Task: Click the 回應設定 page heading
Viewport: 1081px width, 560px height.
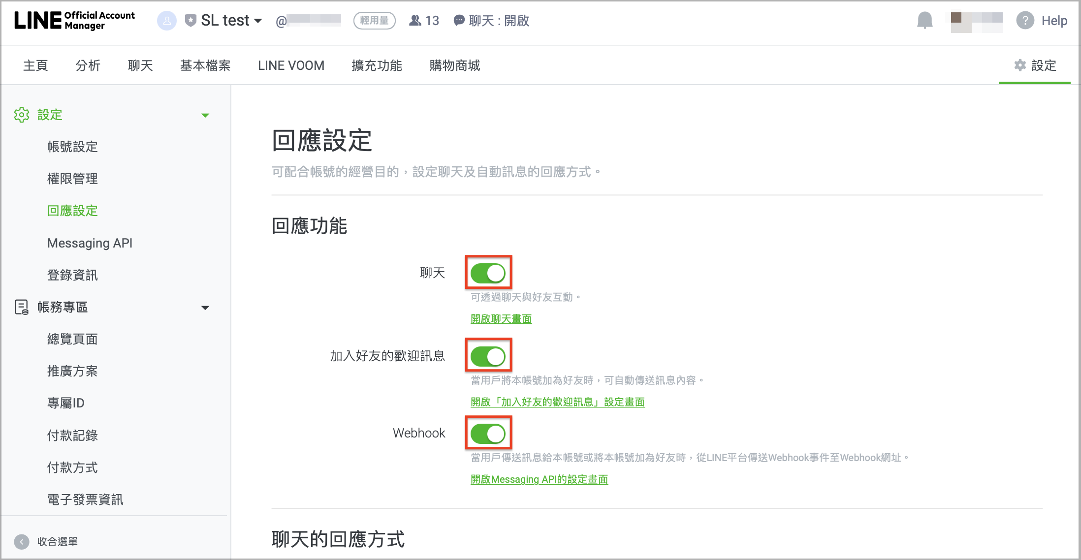Action: coord(322,141)
